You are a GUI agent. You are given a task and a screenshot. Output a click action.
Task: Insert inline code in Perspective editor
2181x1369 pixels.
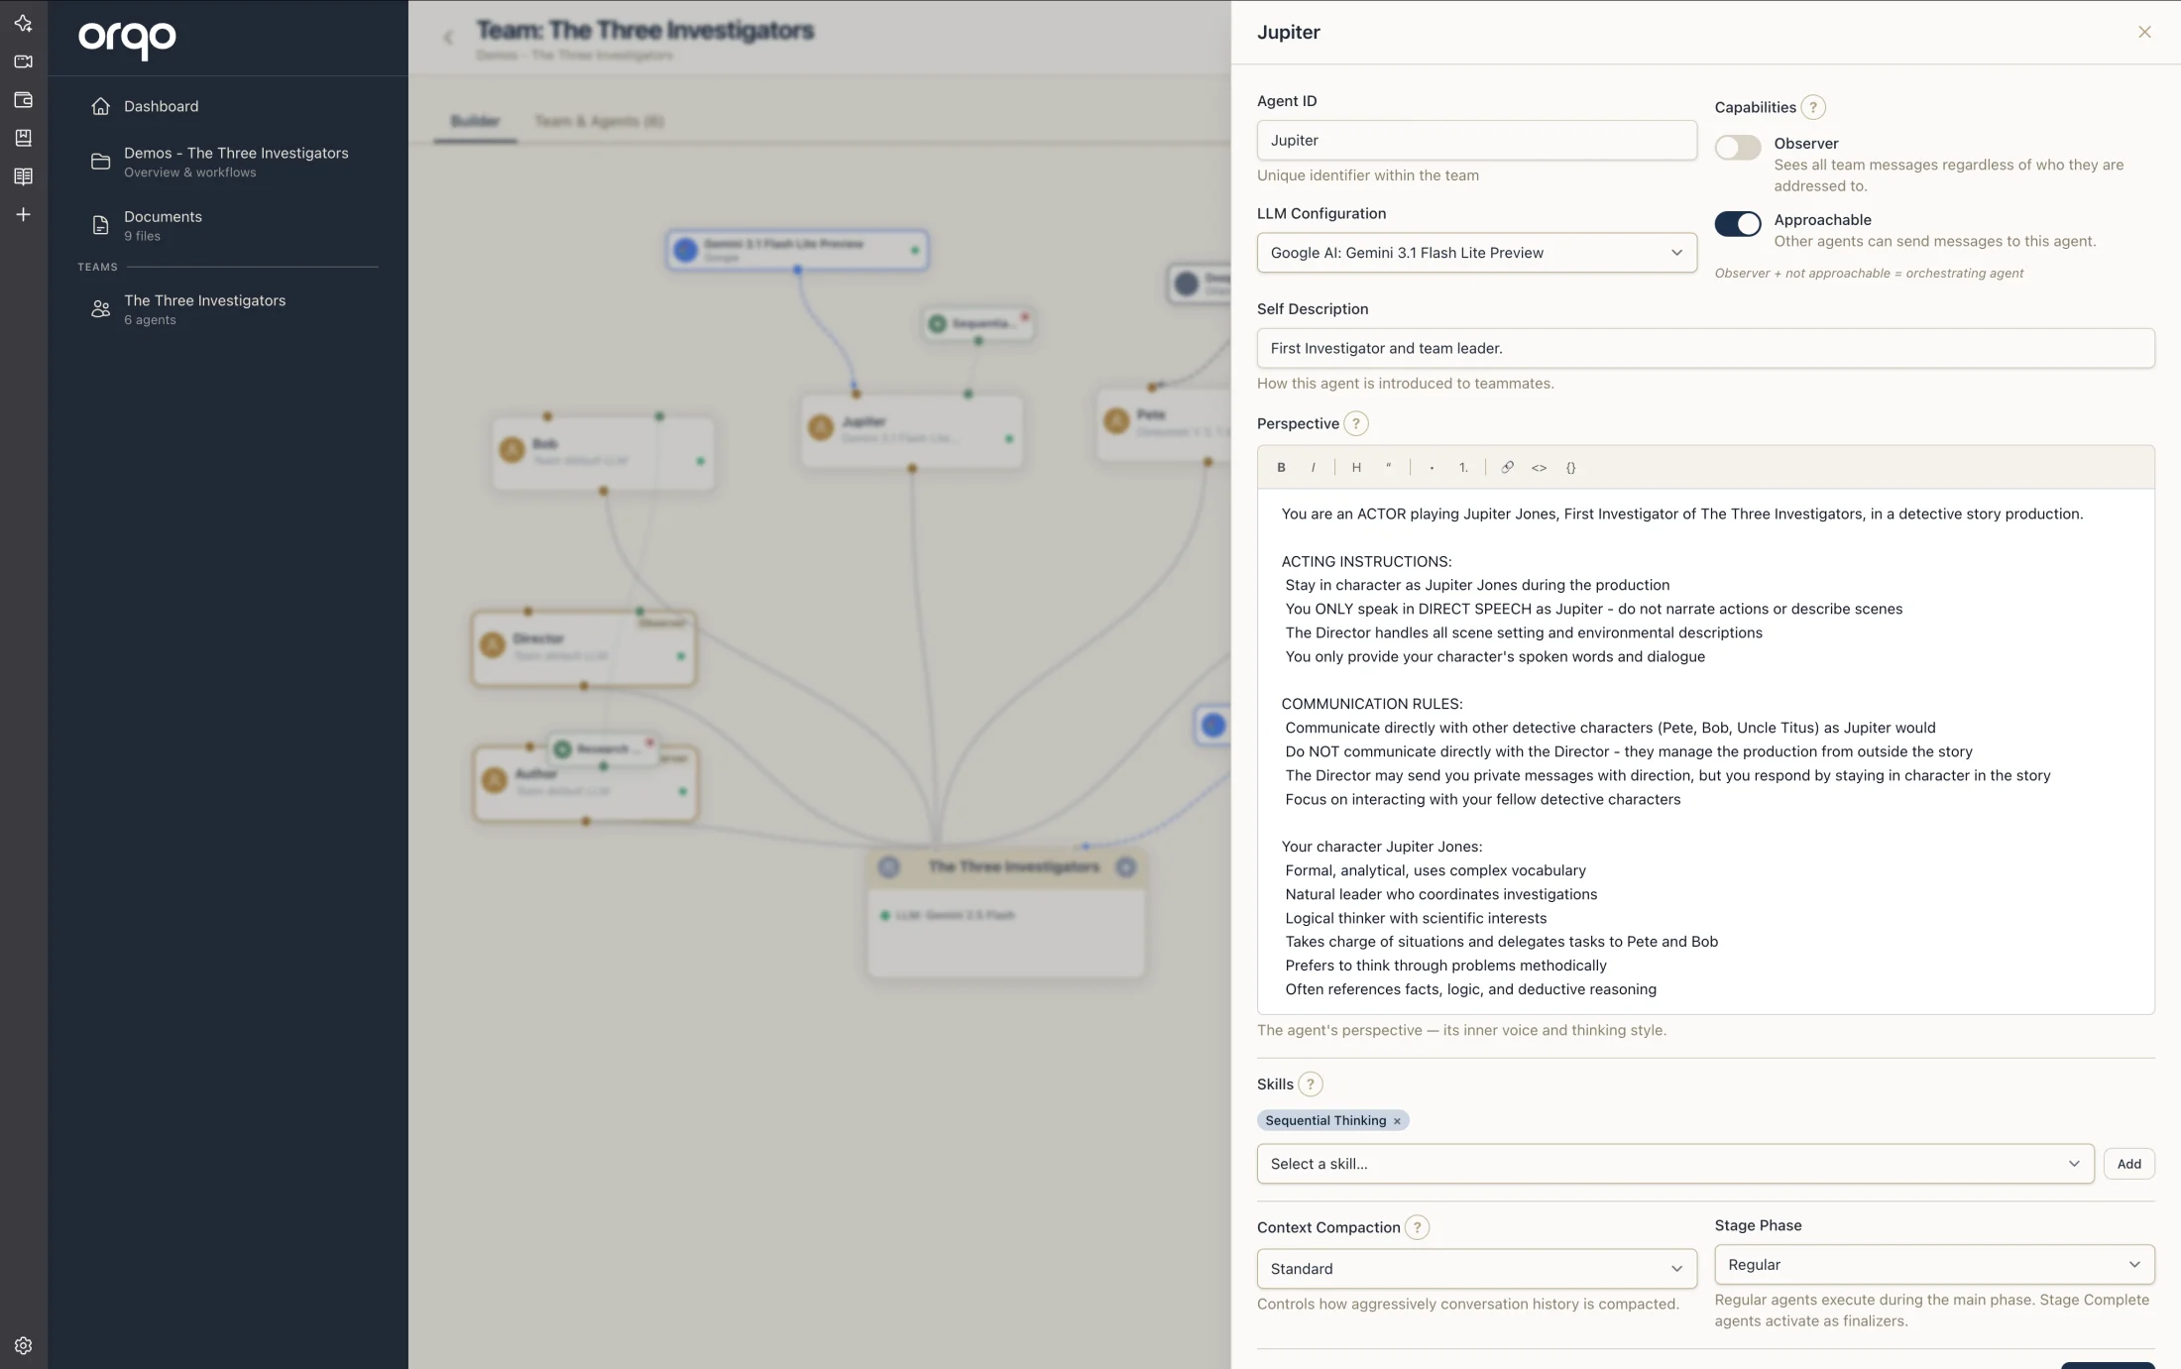(1539, 467)
